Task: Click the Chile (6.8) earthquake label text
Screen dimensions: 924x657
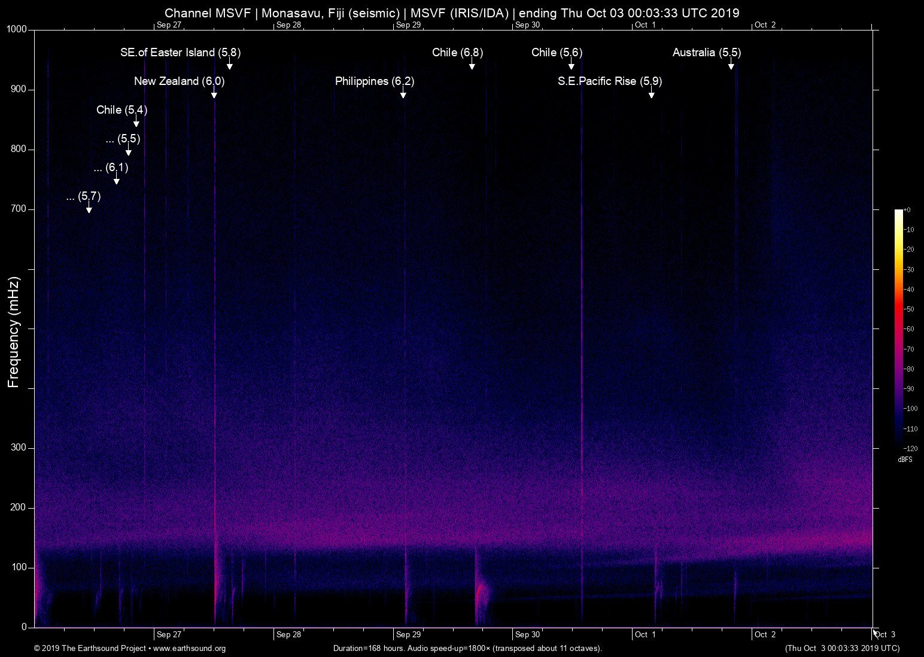Action: tap(457, 53)
